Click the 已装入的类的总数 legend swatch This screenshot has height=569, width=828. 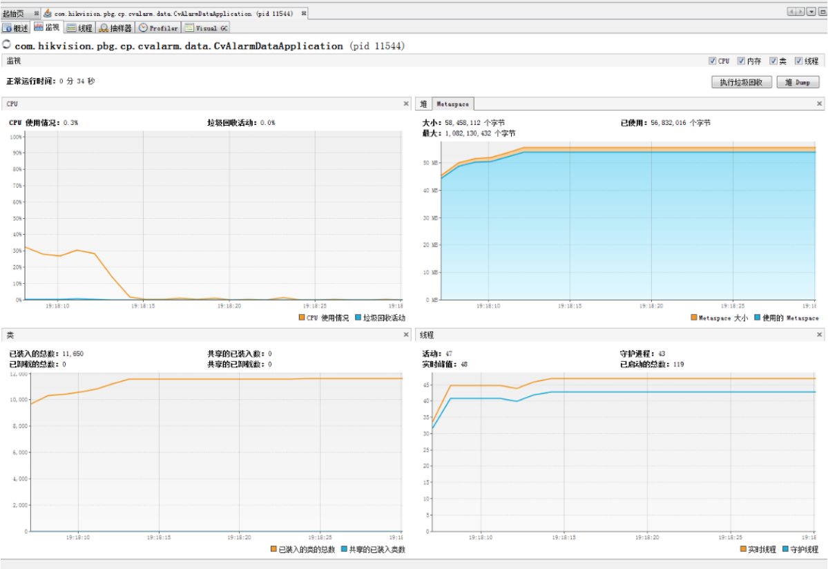point(273,549)
